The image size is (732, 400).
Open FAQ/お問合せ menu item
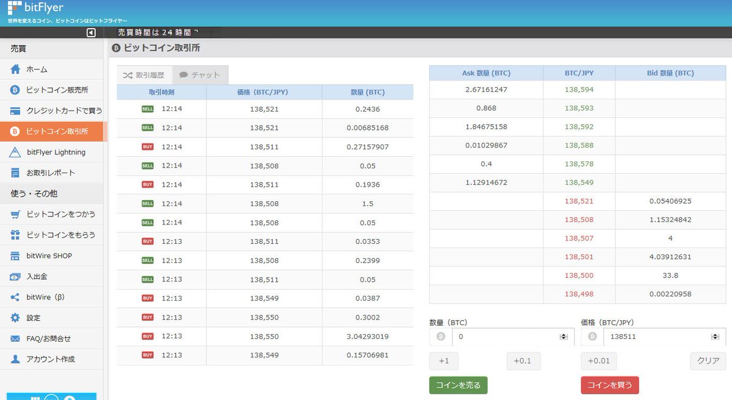tap(52, 338)
